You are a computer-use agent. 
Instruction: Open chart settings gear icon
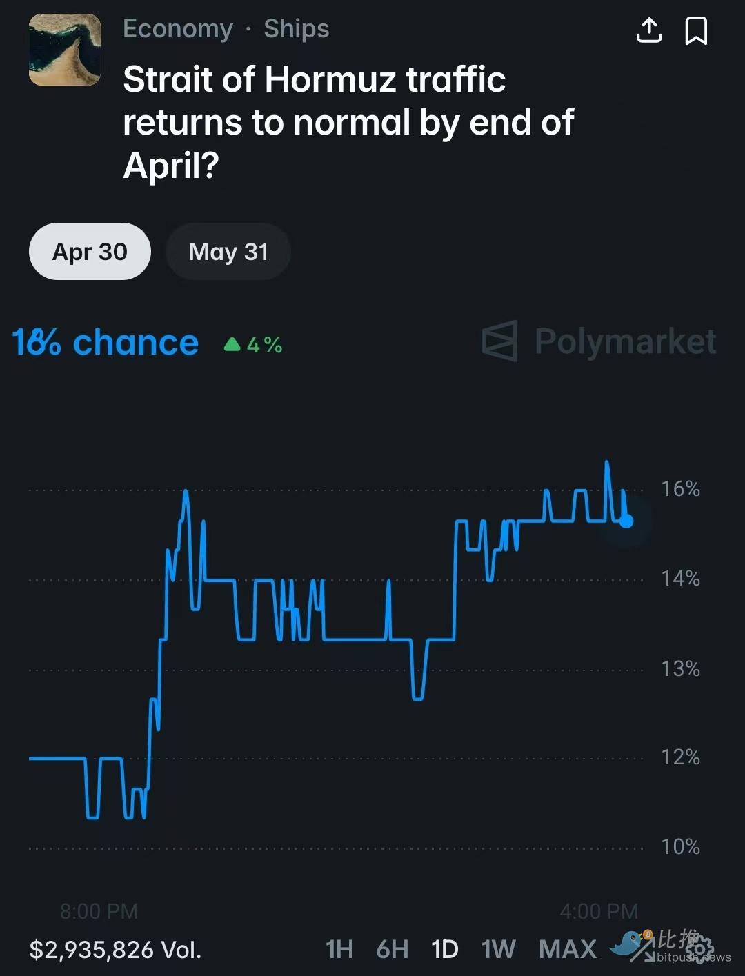pos(699,949)
